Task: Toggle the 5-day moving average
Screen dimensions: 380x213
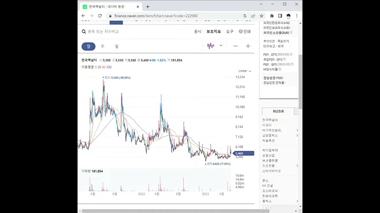Action: 96,67
